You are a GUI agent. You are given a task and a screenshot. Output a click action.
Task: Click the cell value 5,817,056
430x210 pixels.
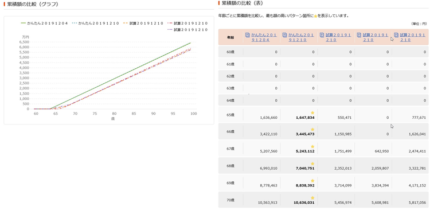point(417,203)
